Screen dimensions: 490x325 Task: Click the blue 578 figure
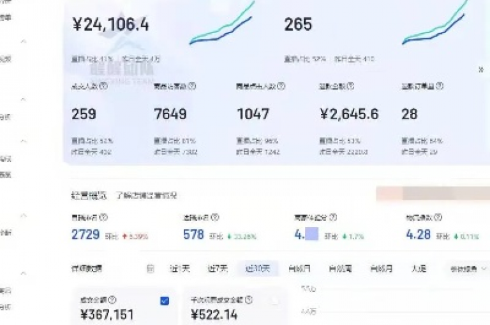click(x=193, y=235)
